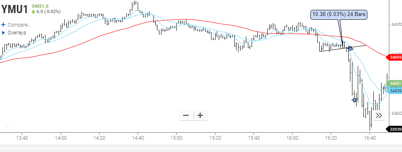Viewport: 402px width, 152px height.
Task: Click the red 34895 price tag
Action: coord(394,57)
